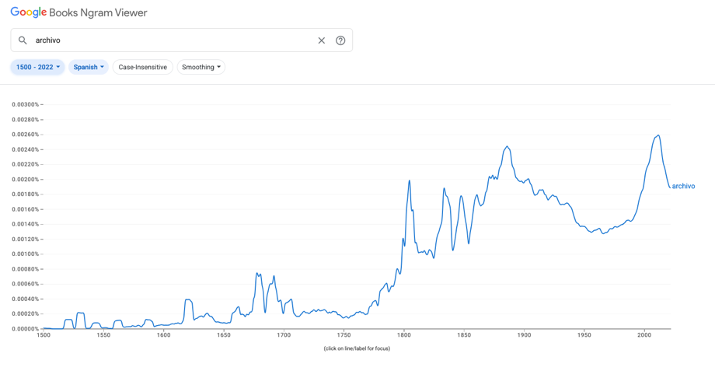Click the 0.00200% label on the y-axis
The width and height of the screenshot is (715, 371).
26,180
